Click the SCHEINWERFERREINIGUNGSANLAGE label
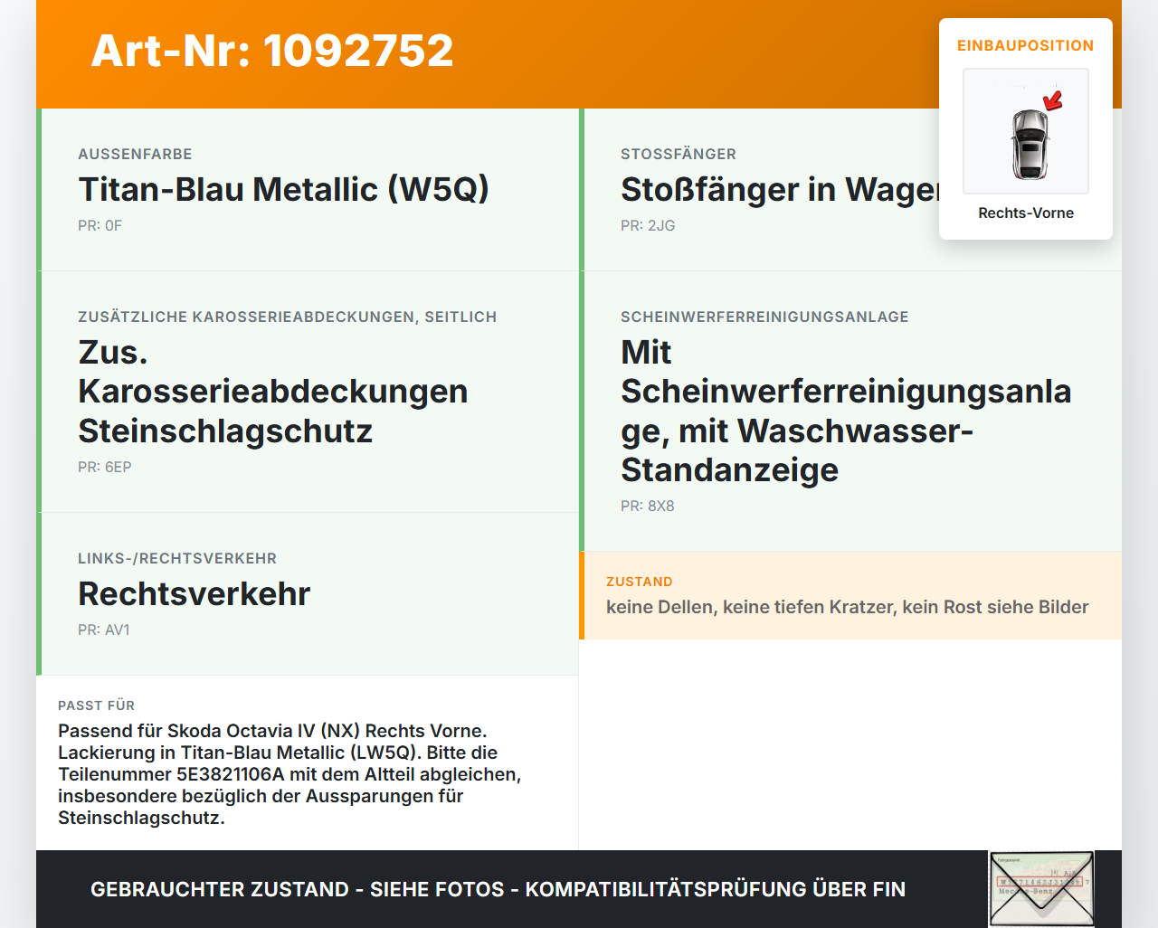This screenshot has width=1158, height=928. (764, 317)
